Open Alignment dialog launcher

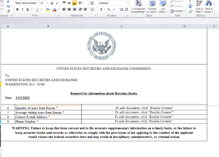tap(96, 16)
